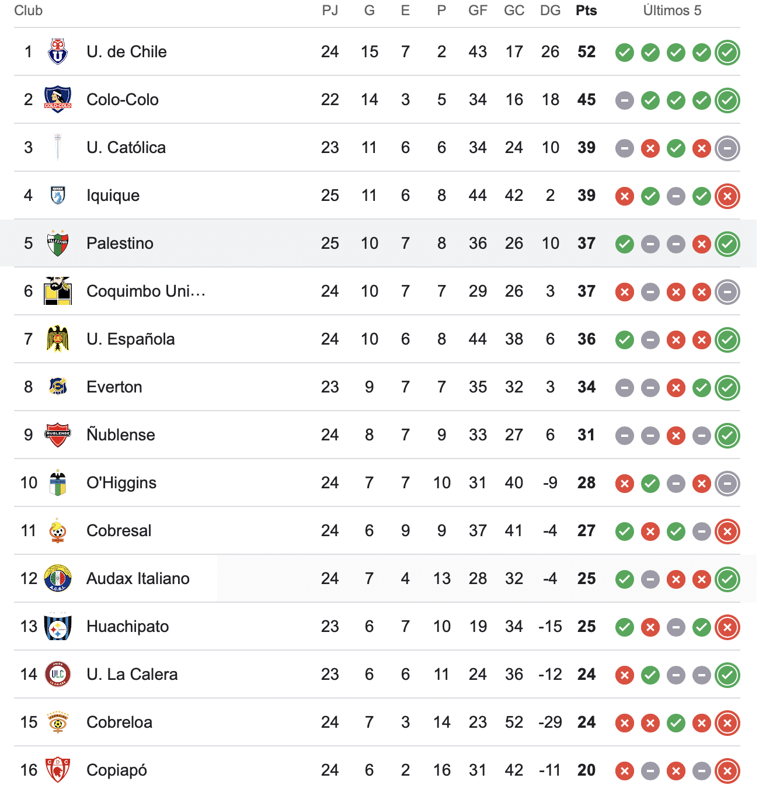759x792 pixels.
Task: Click the U. La Calera round logo
Action: 57,675
